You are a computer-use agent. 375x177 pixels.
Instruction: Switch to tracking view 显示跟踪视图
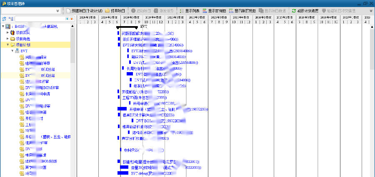[242, 11]
